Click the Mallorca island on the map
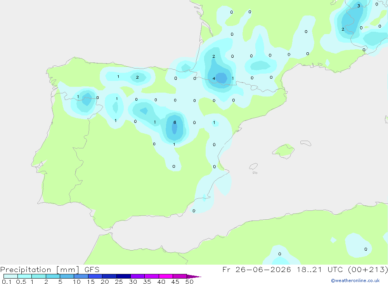The width and height of the screenshot is (388, 284). coord(283,151)
